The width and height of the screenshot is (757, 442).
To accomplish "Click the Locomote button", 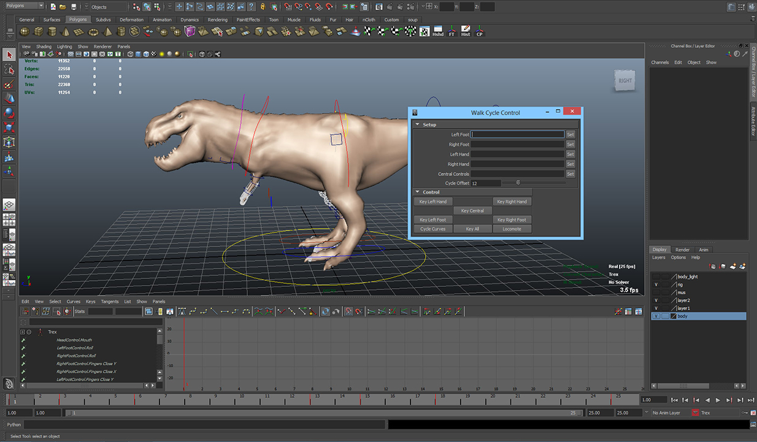I will (512, 229).
